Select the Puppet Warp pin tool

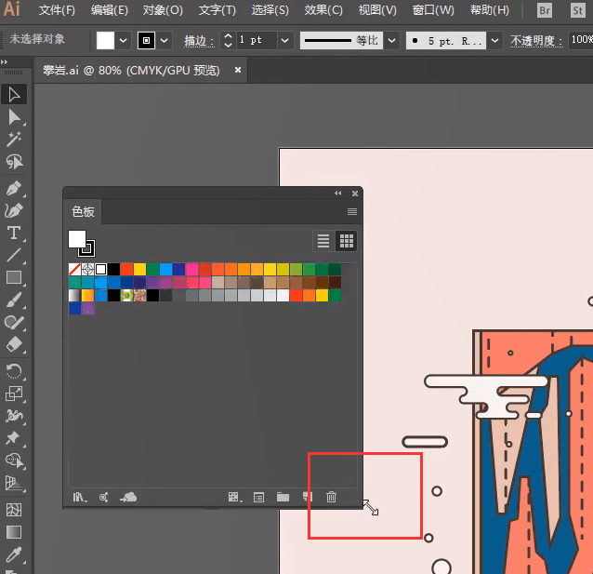point(14,438)
